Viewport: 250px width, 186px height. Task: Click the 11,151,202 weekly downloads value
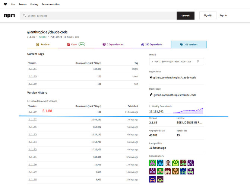click(156, 112)
